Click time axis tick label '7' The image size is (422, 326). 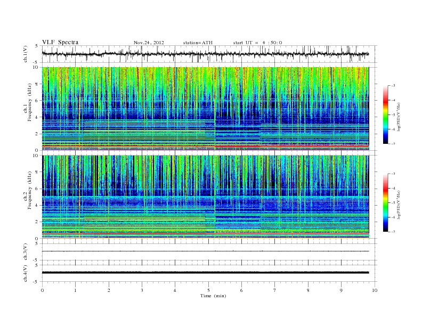(x=275, y=290)
